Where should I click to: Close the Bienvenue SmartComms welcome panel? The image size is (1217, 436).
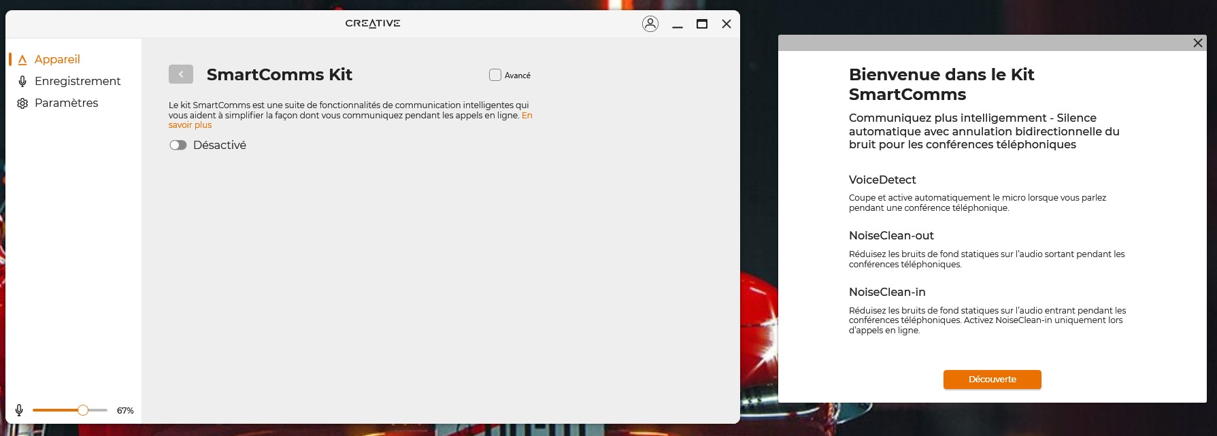[x=1197, y=43]
